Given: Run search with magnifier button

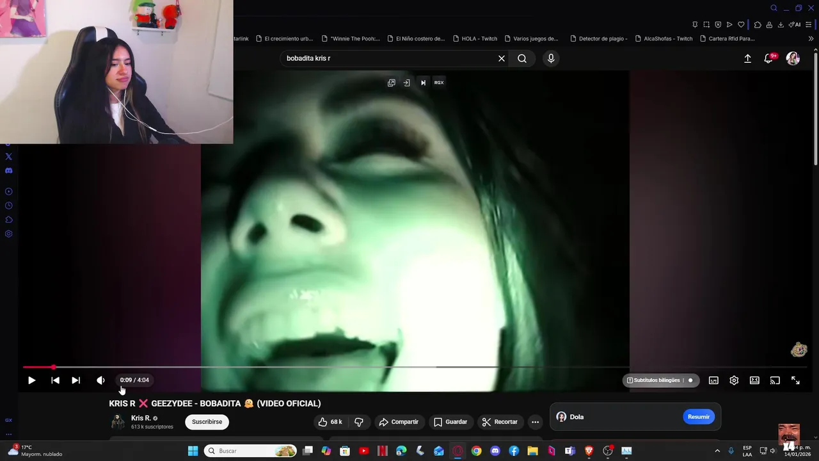Looking at the screenshot, I should pos(522,58).
